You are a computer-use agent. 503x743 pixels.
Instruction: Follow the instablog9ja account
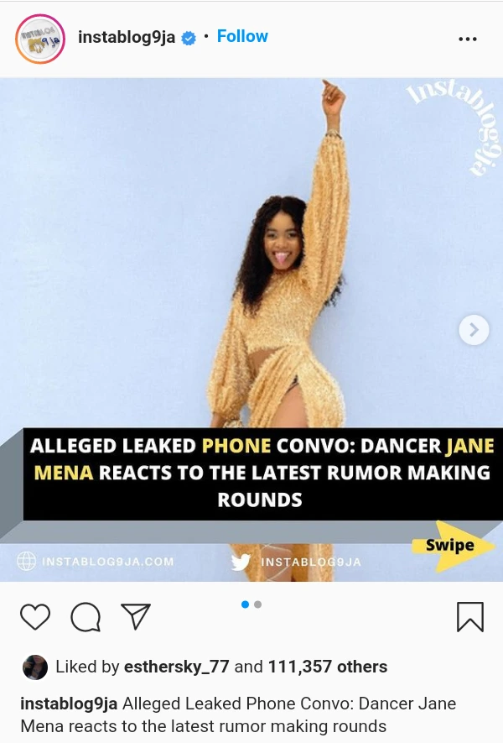[242, 36]
